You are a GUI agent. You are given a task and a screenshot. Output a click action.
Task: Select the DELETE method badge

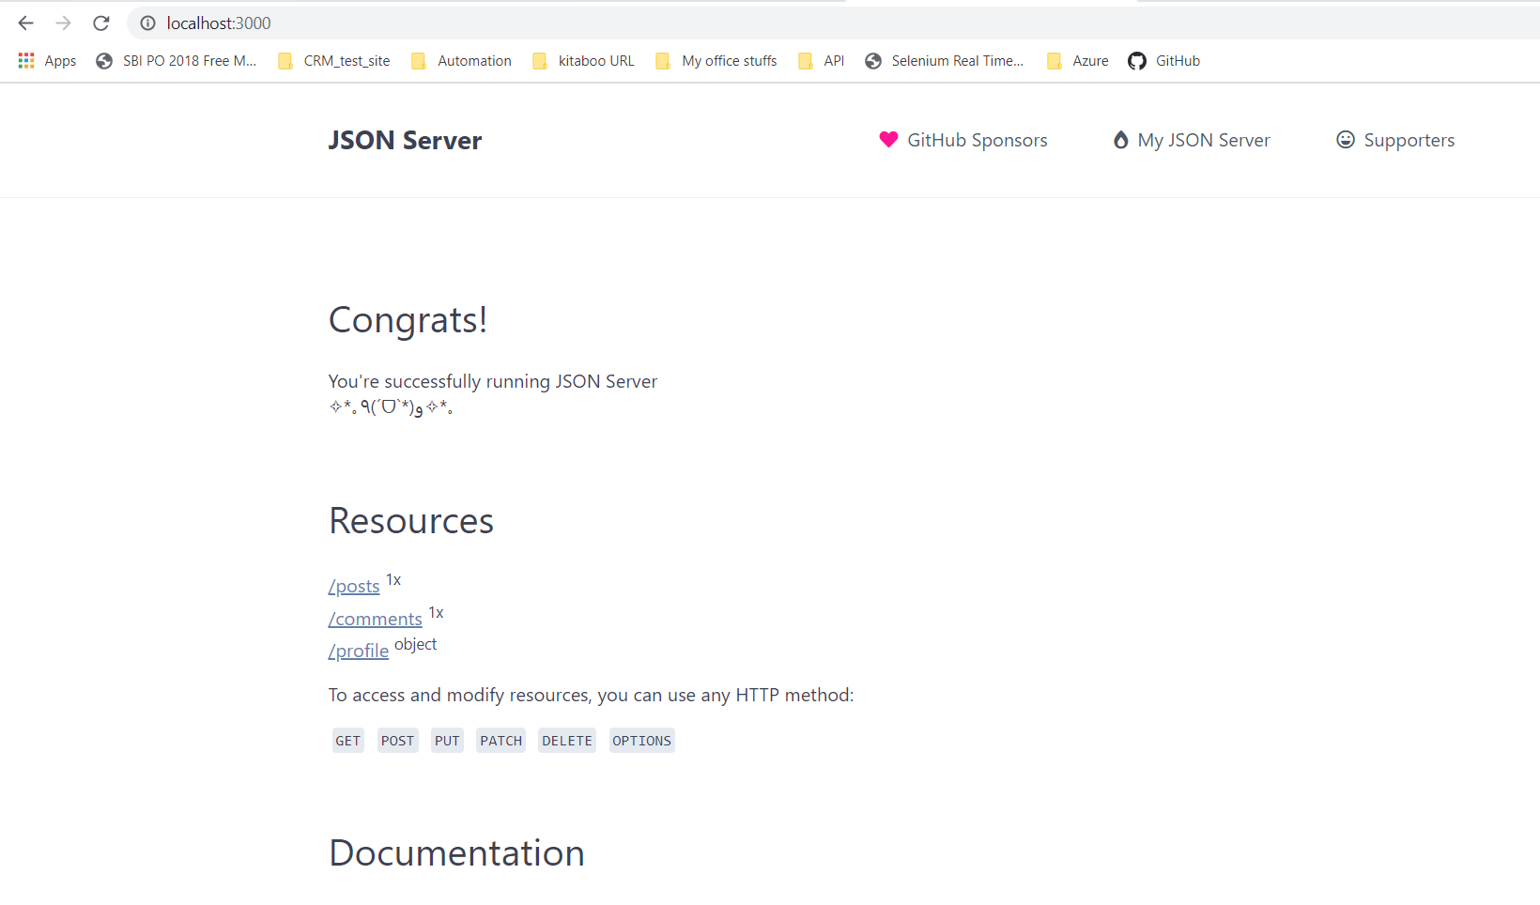(x=566, y=740)
